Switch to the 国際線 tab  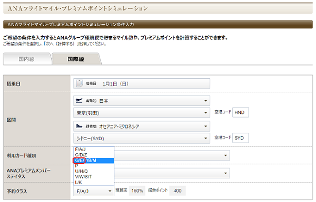coord(76,59)
